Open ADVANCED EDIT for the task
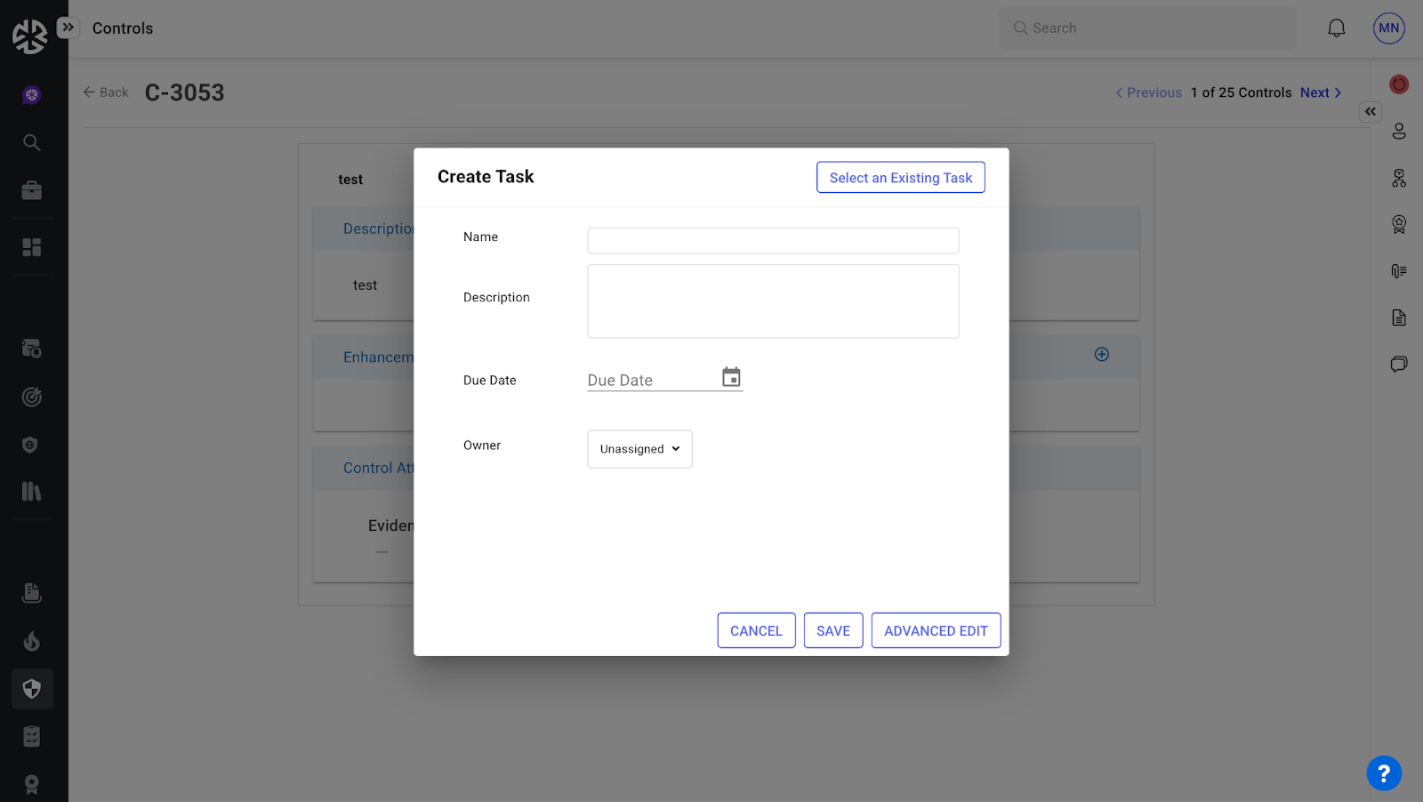Viewport: 1423px width, 802px height. pyautogui.click(x=936, y=630)
